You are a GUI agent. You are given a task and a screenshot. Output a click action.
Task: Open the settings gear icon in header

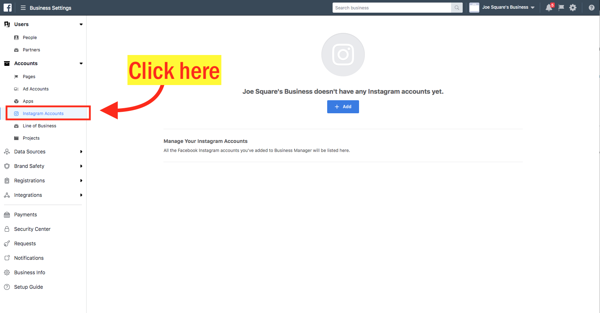click(573, 8)
